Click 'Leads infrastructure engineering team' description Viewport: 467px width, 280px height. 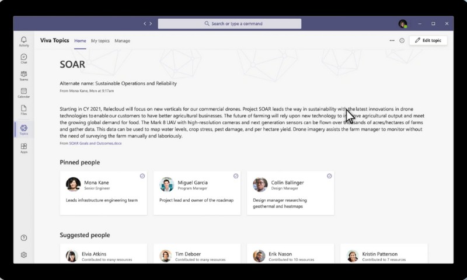tap(102, 200)
